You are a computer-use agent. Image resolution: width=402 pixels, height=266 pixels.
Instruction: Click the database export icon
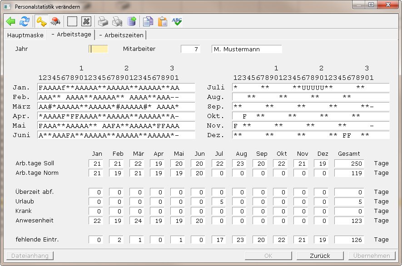[x=131, y=21]
